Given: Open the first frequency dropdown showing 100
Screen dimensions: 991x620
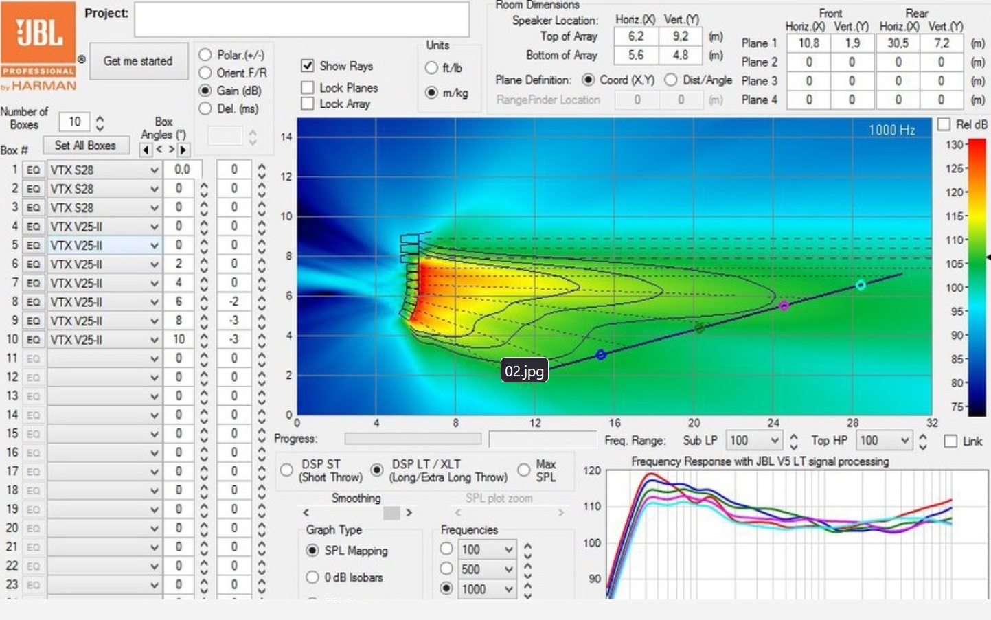Looking at the screenshot, I should 488,549.
